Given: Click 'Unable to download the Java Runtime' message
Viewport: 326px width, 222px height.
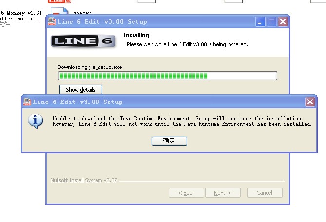Looking at the screenshot, I should (x=182, y=121).
